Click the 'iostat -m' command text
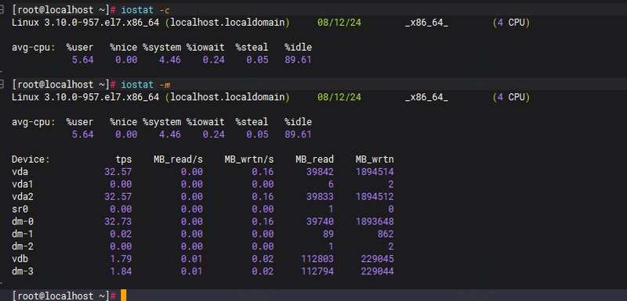Image resolution: width=627 pixels, height=301 pixels. coord(146,84)
